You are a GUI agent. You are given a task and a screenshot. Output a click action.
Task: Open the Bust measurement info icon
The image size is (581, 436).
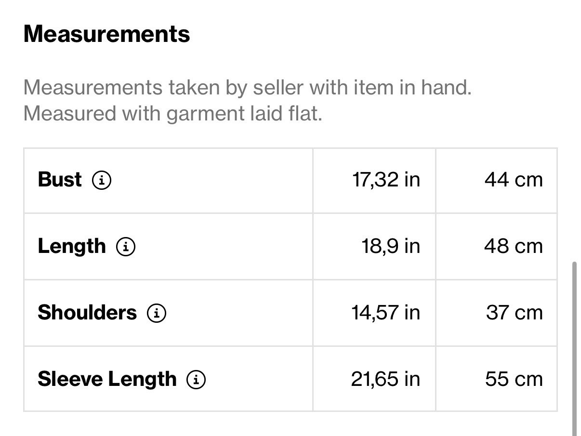(102, 181)
